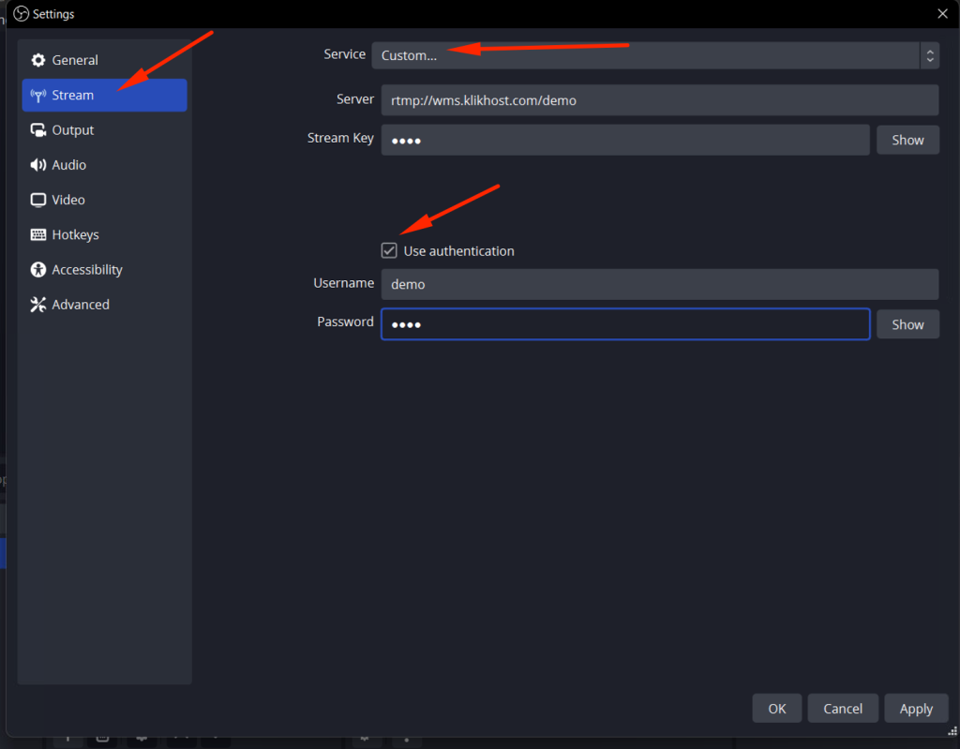Open the Accessibility settings section

104,269
